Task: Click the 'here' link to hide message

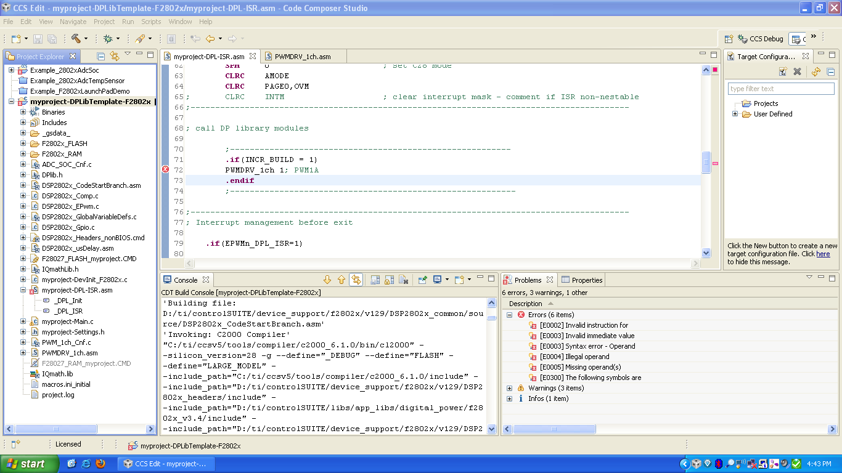Action: pyautogui.click(x=823, y=254)
